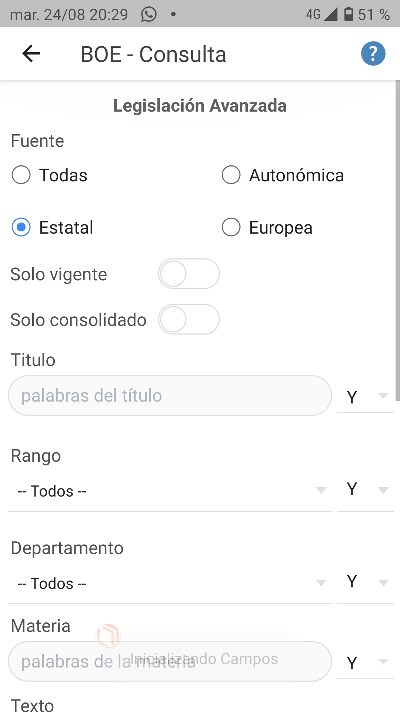This screenshot has height=712, width=400.
Task: Select the Estatal radio button
Action: pyautogui.click(x=21, y=227)
